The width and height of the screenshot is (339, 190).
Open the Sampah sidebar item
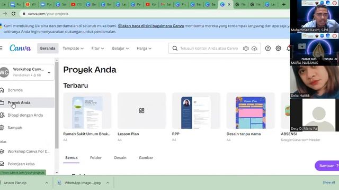pyautogui.click(x=15, y=128)
